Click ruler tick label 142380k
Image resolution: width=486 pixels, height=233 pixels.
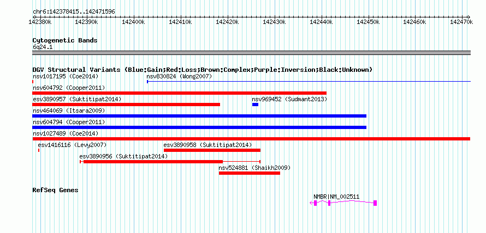tap(39, 22)
